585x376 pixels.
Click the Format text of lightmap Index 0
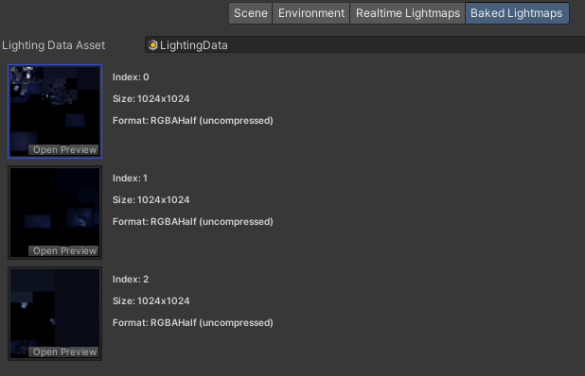click(193, 121)
